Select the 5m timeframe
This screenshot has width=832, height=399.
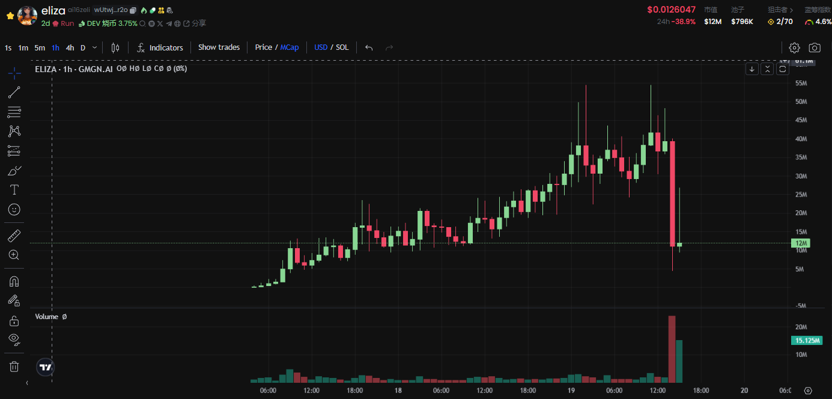pos(40,47)
